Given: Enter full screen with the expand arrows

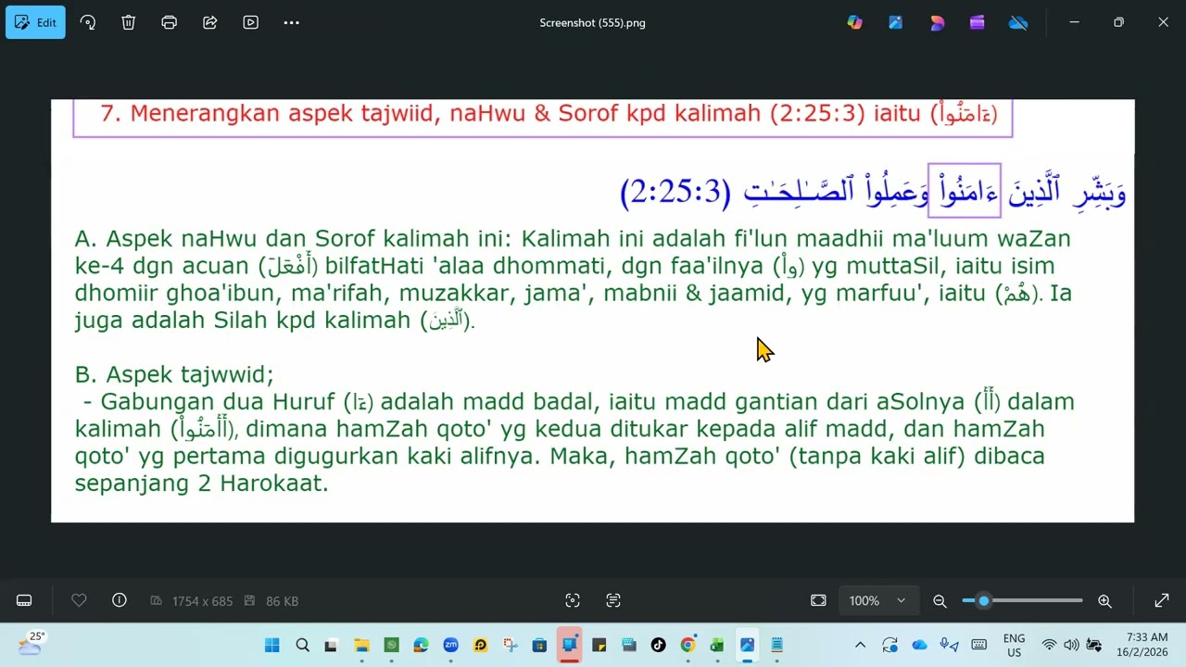Looking at the screenshot, I should point(1162,600).
